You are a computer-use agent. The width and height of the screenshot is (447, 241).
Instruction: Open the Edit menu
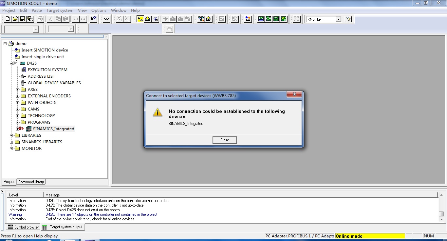(x=24, y=10)
